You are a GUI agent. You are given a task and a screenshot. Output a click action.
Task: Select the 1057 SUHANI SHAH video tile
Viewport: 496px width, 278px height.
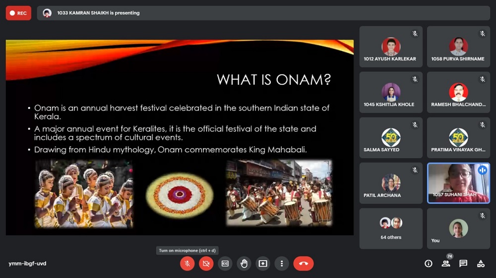(x=458, y=183)
